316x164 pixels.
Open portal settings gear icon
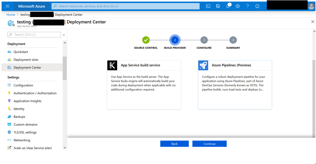[238, 6]
